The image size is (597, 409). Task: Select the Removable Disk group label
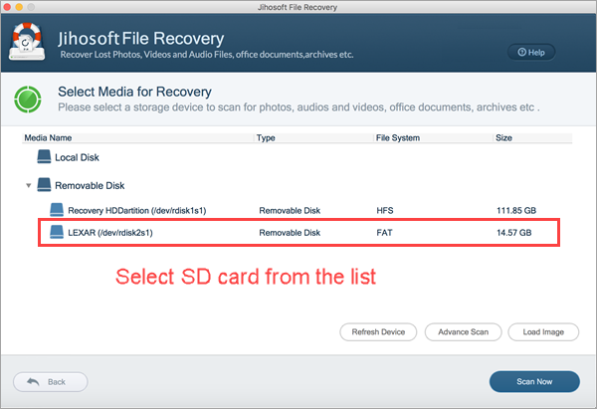[90, 185]
